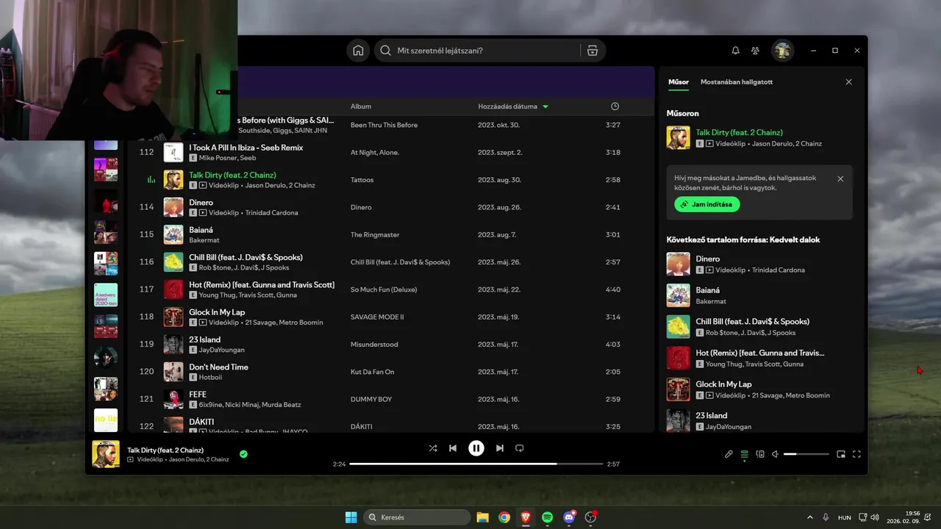Select the Baianá track title in list
941x529 pixels.
click(x=201, y=230)
